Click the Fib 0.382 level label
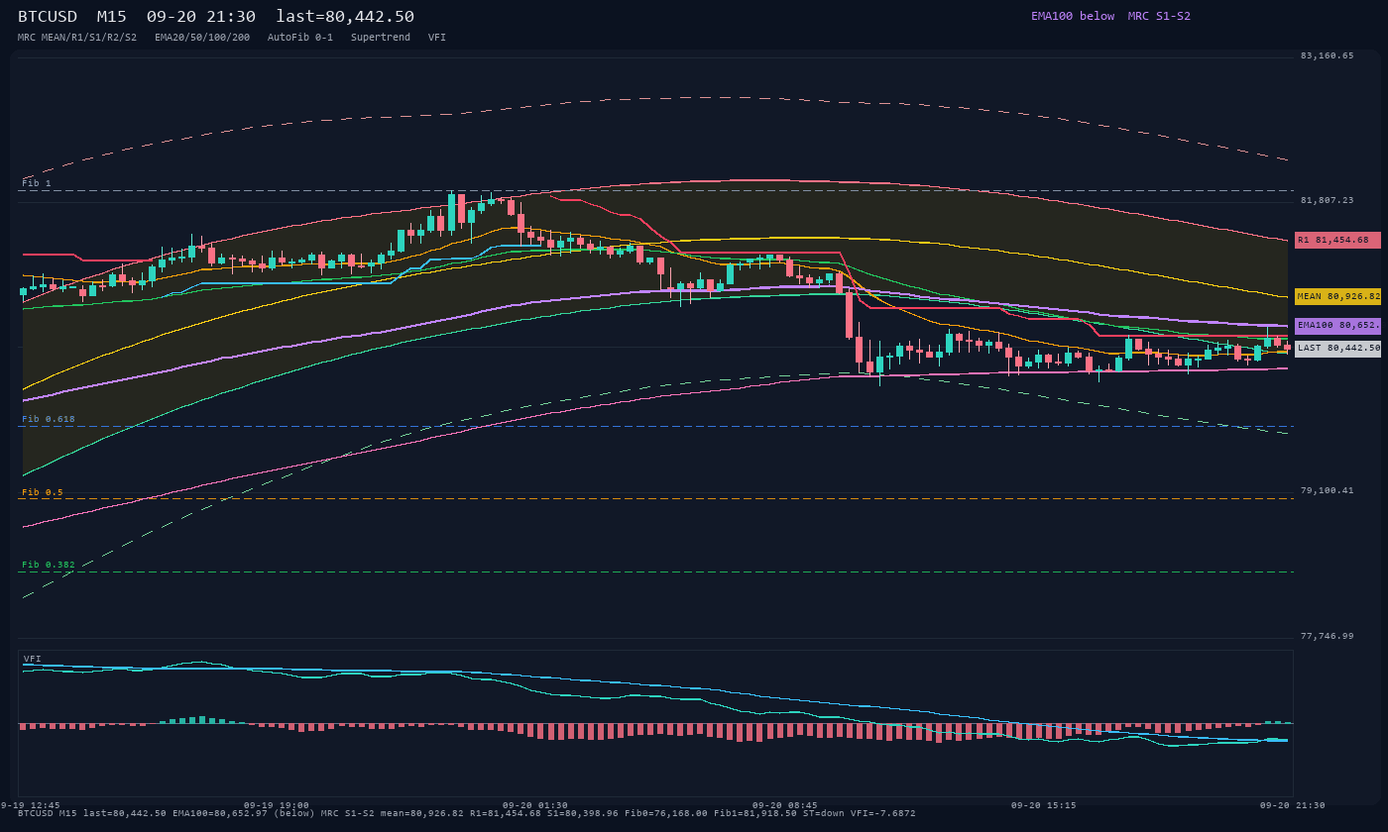This screenshot has height=832, width=1388. pyautogui.click(x=49, y=565)
